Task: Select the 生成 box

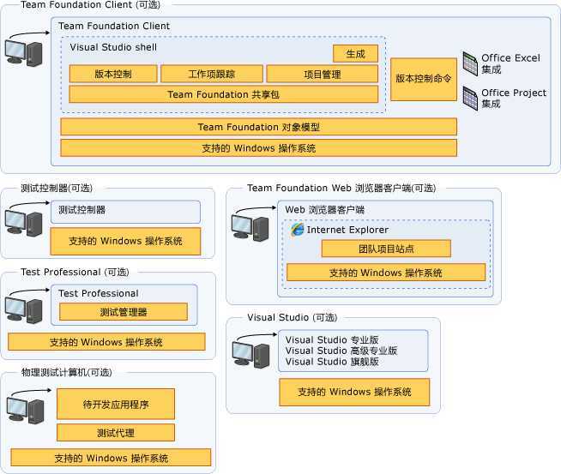Action: click(x=355, y=54)
